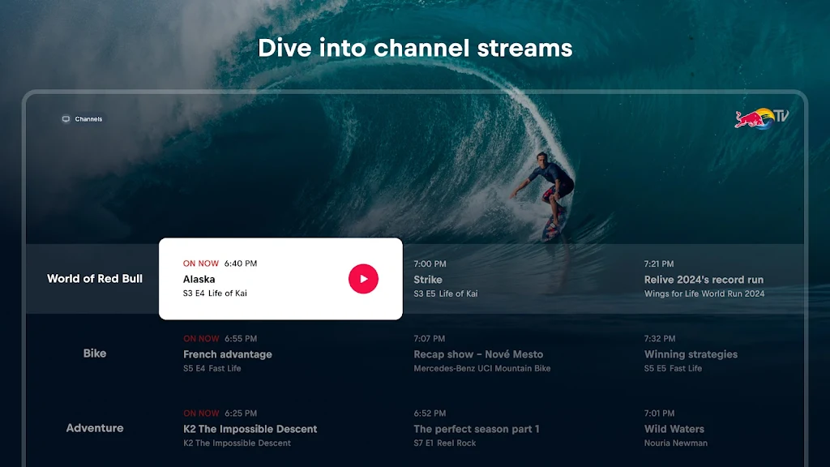Screen dimensions: 830x467
Task: Open the Channels menu label
Action: point(89,119)
